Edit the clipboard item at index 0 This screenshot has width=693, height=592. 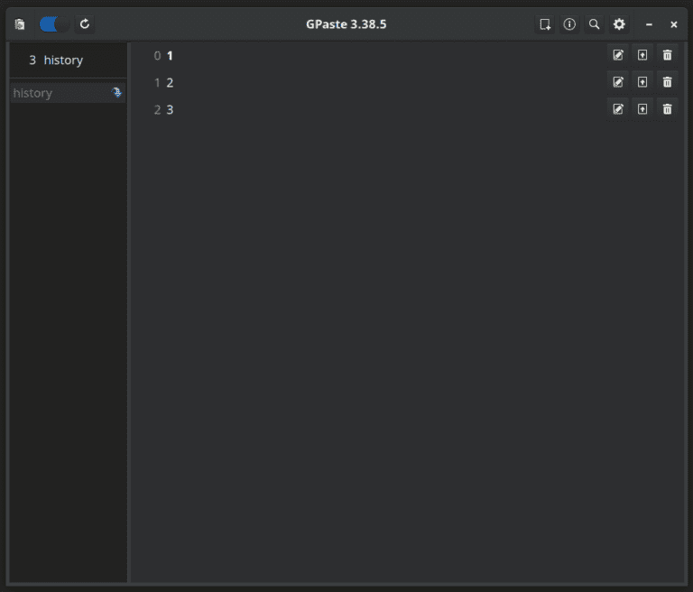tap(618, 55)
